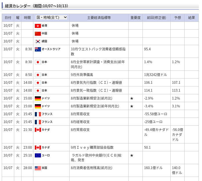202x181 pixels.
Task: Click the 重要度 column header
Action: point(135,18)
